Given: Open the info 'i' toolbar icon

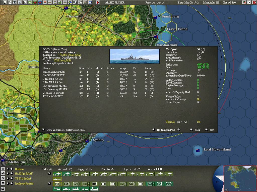Looking at the screenshot, I should point(25,2).
